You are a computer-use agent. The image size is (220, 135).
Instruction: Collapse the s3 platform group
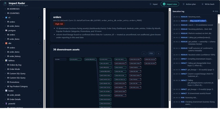coord(3,18)
